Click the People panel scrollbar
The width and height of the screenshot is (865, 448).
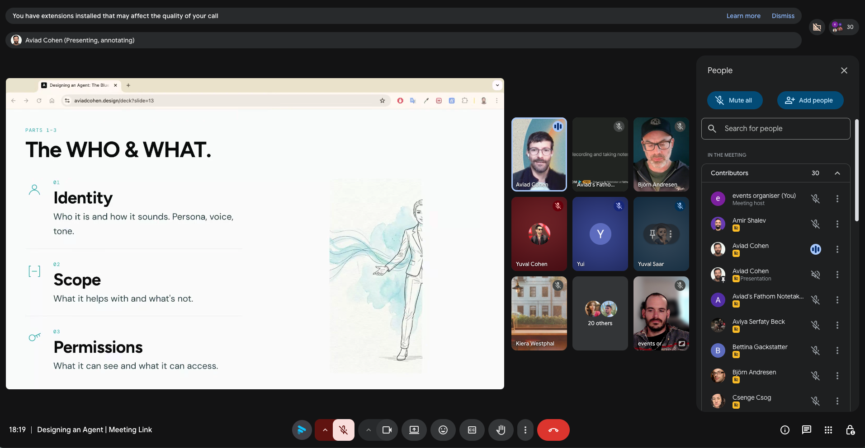click(x=856, y=171)
